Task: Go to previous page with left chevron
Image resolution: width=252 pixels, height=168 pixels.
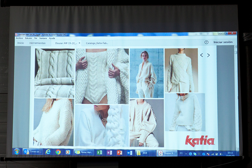Action: pyautogui.click(x=202, y=55)
